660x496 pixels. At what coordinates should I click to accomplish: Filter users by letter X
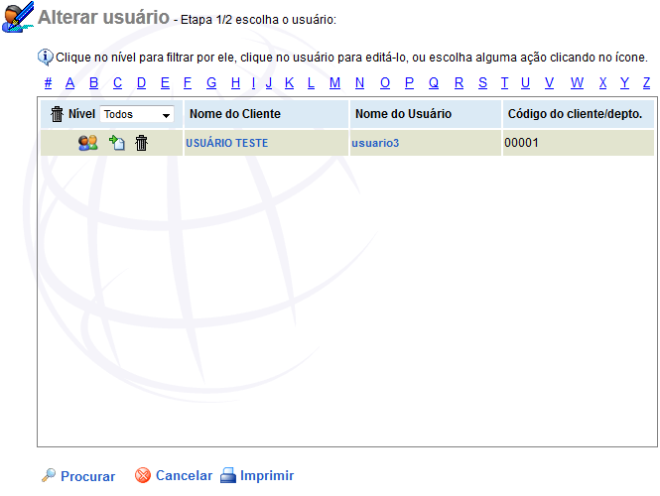[x=602, y=83]
